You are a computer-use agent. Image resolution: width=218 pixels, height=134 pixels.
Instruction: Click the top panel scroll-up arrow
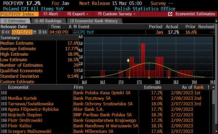pos(217,21)
